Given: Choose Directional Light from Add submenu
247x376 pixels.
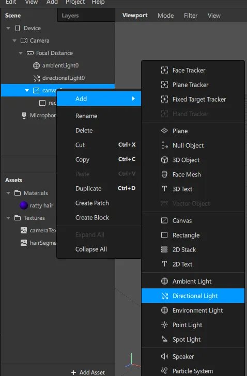Looking at the screenshot, I should (x=193, y=296).
